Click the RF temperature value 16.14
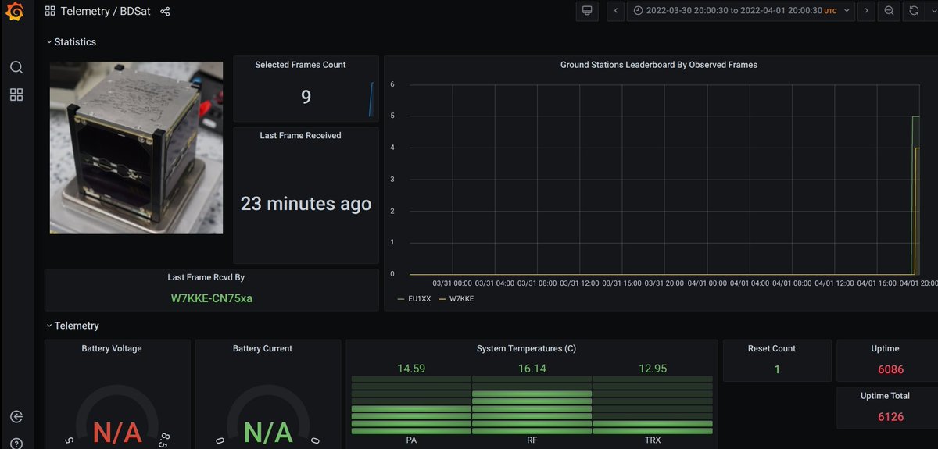 532,368
